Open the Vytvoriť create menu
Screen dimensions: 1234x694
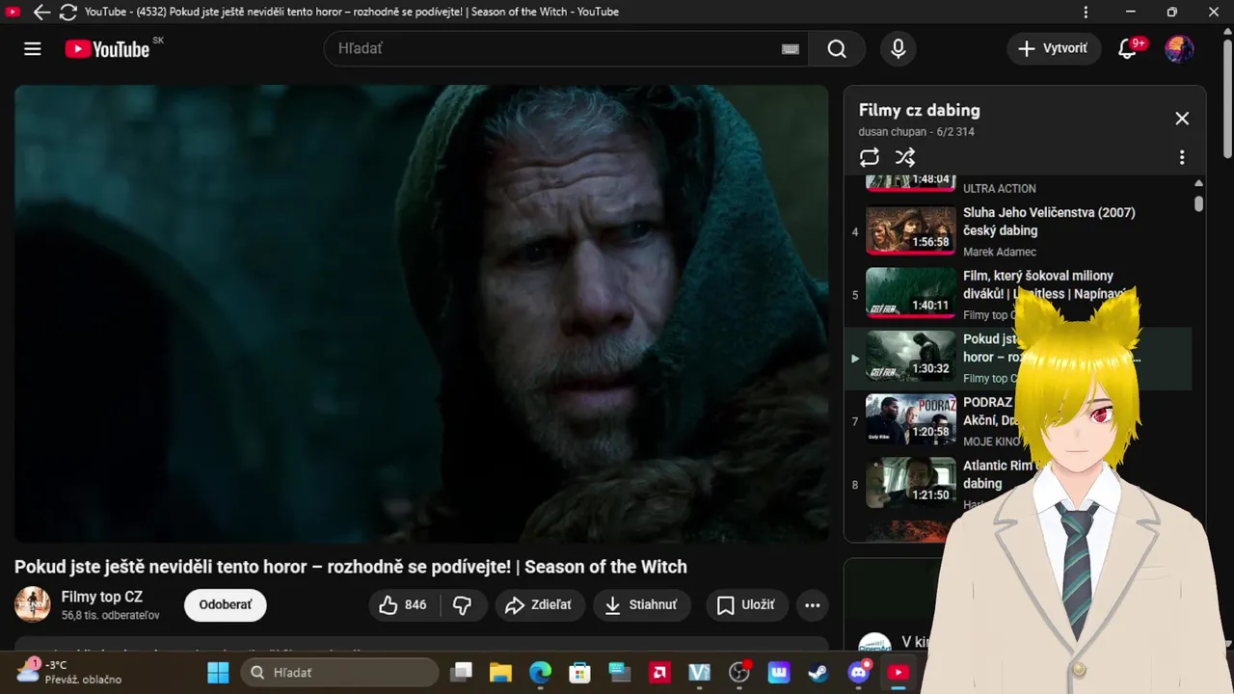[x=1054, y=49]
